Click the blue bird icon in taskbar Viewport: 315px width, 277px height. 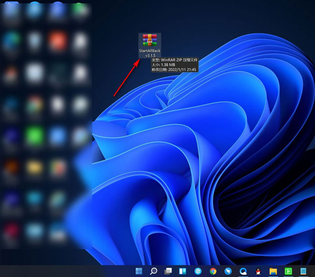click(228, 271)
